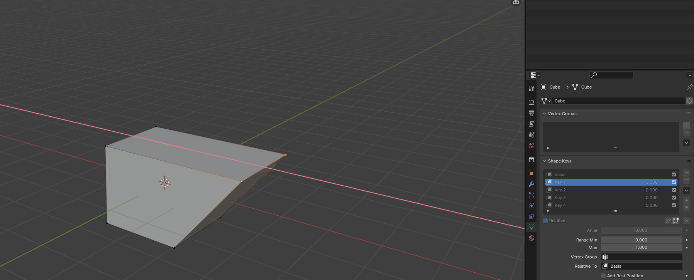Mute Key 1 via its checkbox
This screenshot has height=280, width=694.
coord(674,182)
